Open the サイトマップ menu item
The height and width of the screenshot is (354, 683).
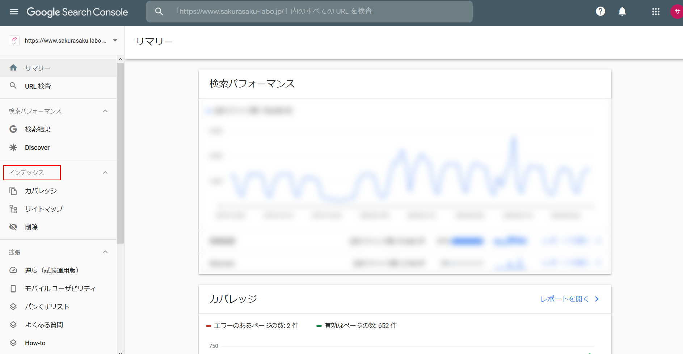pyautogui.click(x=58, y=209)
